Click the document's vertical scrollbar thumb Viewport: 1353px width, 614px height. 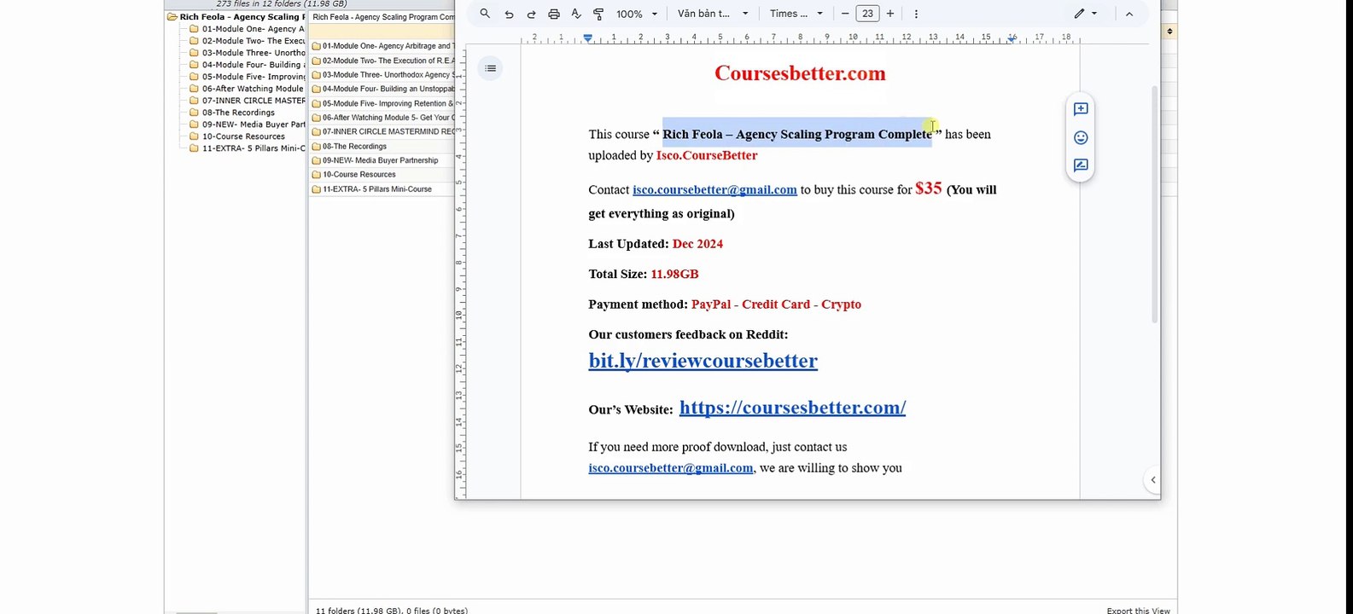pyautogui.click(x=1155, y=205)
